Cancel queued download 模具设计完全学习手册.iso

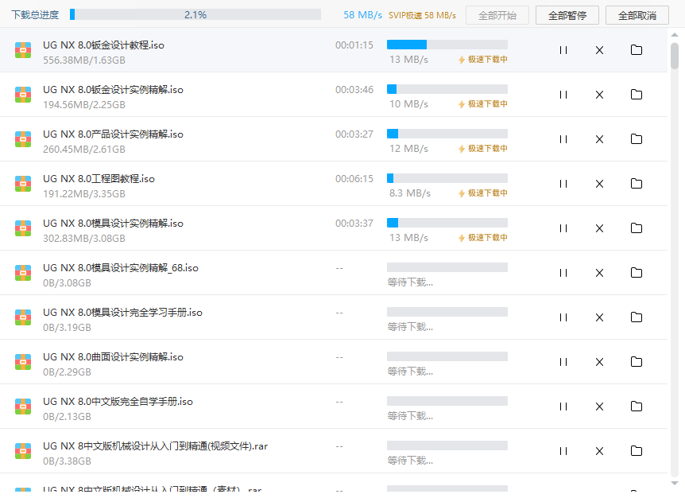599,318
